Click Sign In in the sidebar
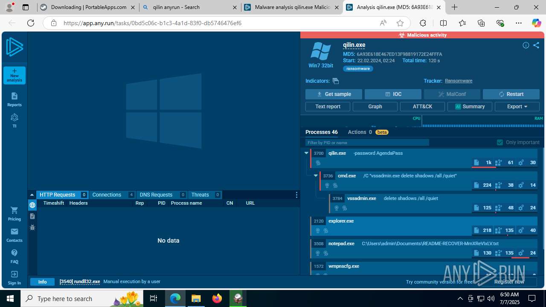The image size is (546, 307). click(x=15, y=278)
